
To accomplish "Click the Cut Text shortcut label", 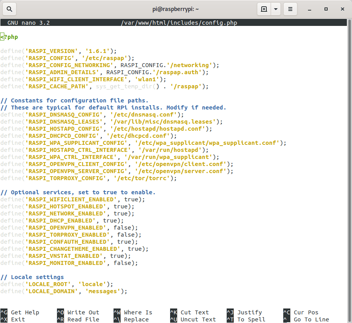I will click(x=194, y=312).
